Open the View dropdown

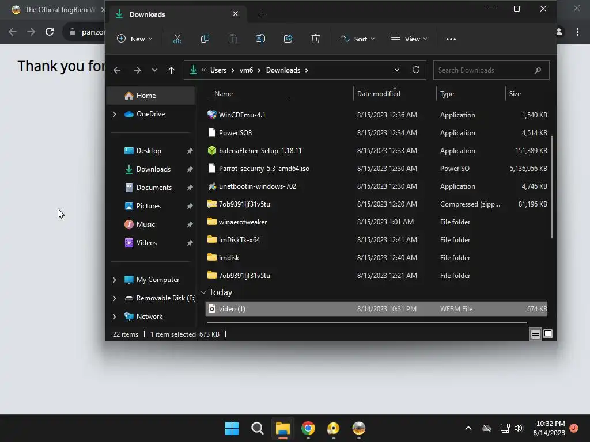click(409, 39)
